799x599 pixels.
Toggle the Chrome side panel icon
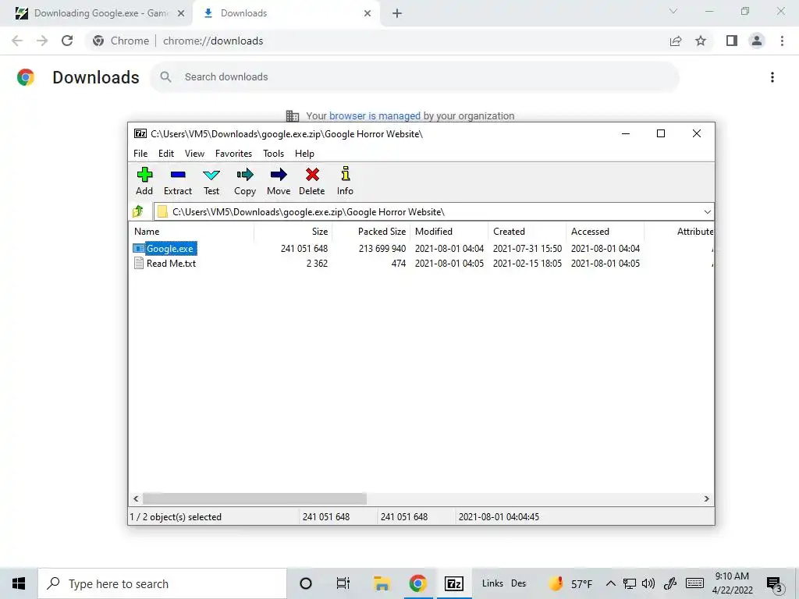click(x=732, y=41)
